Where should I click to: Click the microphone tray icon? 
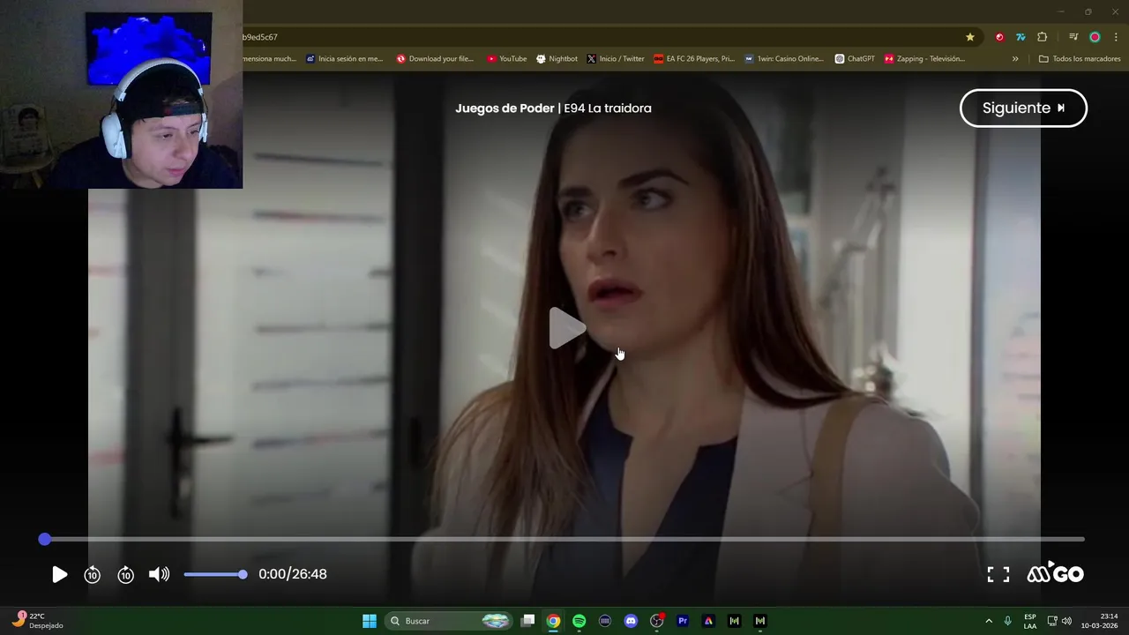(x=1007, y=621)
